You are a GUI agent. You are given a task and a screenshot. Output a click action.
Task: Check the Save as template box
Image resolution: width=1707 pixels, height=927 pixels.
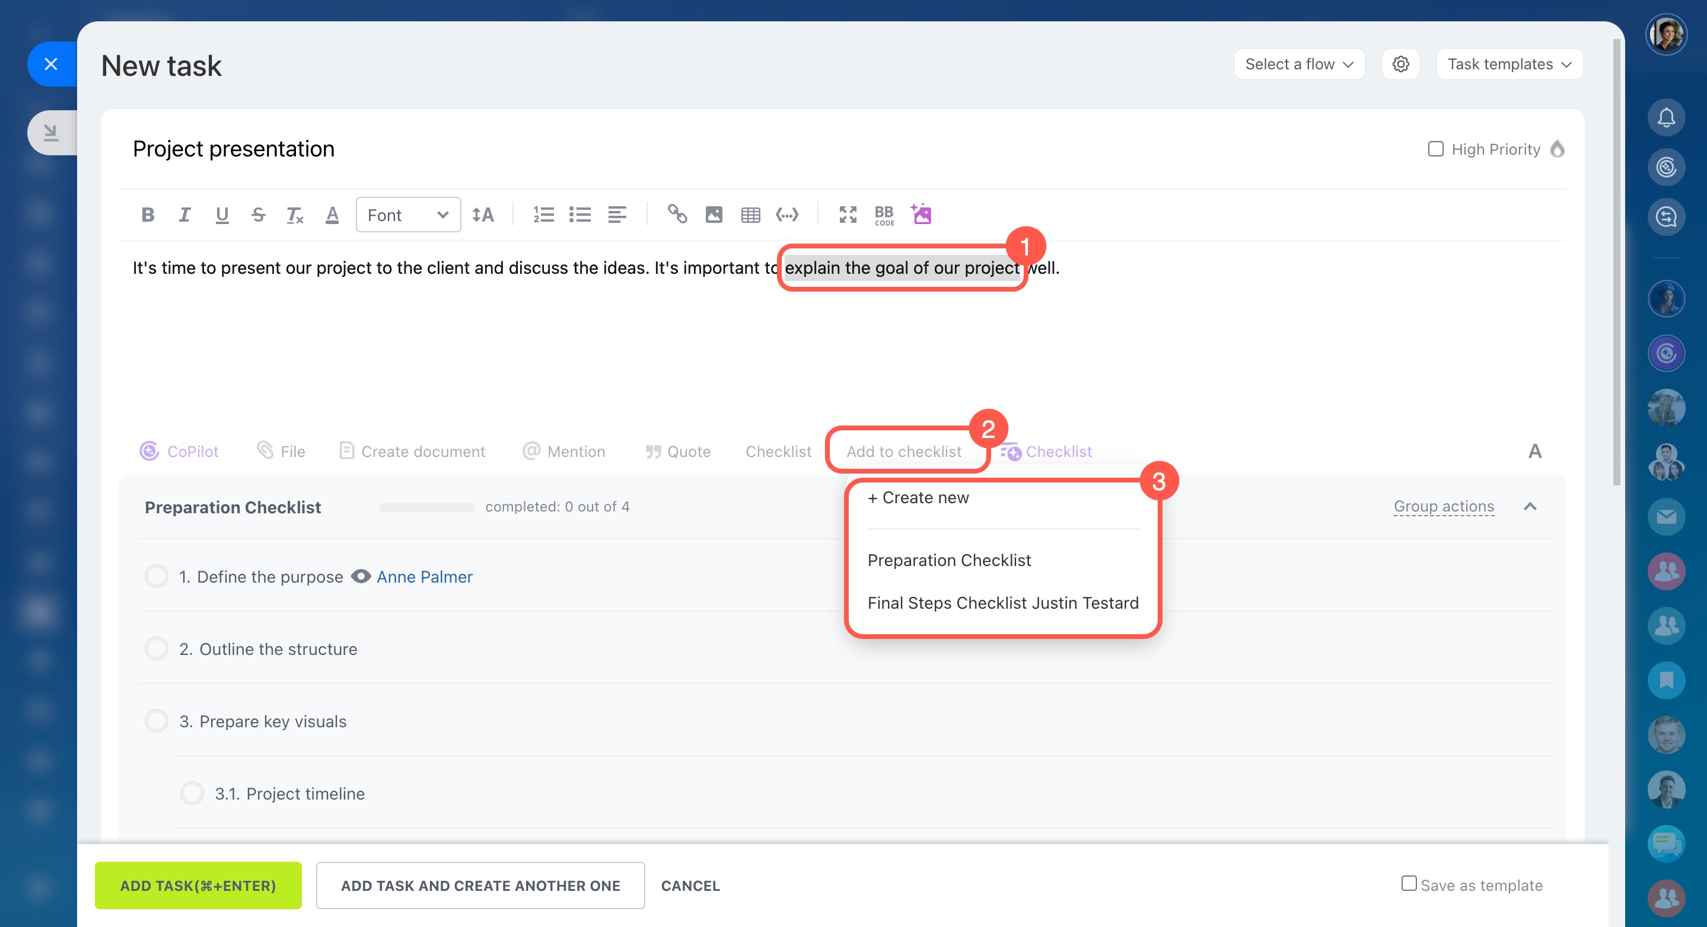point(1409,883)
